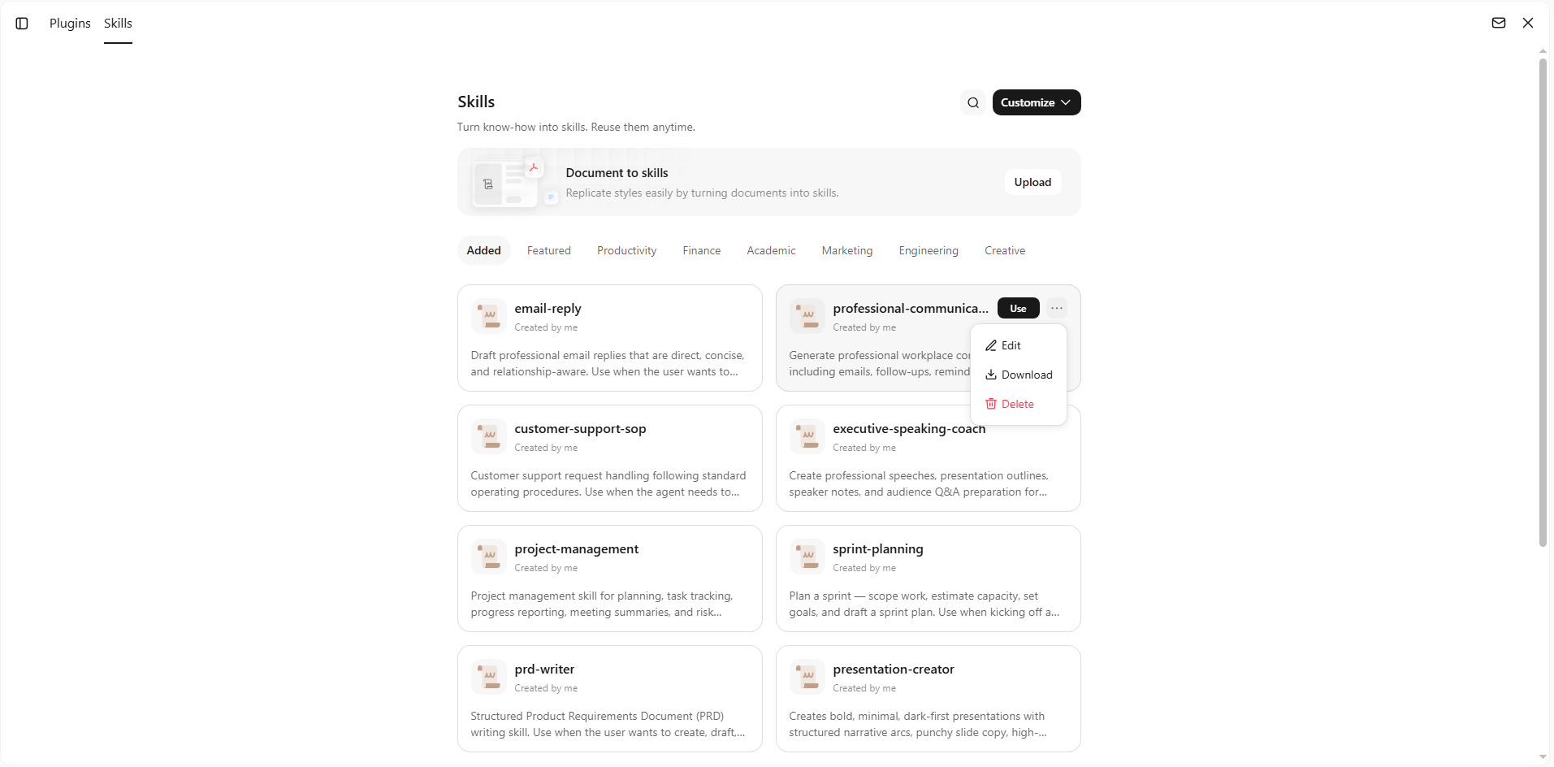Open the project-management skill card

610,578
